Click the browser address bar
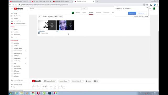This screenshot has width=168, height=95. (80, 5)
